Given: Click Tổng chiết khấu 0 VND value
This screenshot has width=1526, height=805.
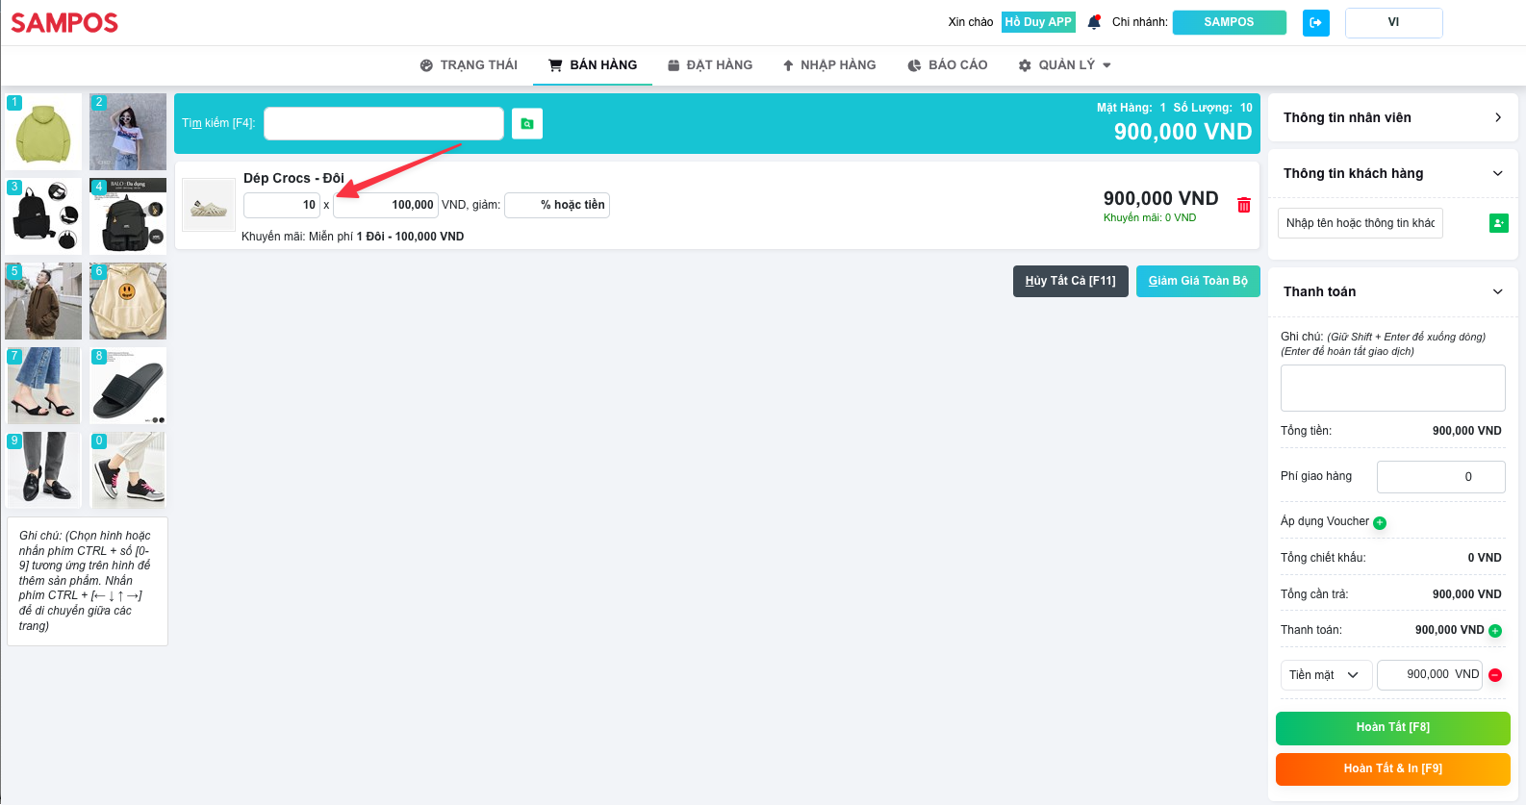Looking at the screenshot, I should pyautogui.click(x=1485, y=558).
